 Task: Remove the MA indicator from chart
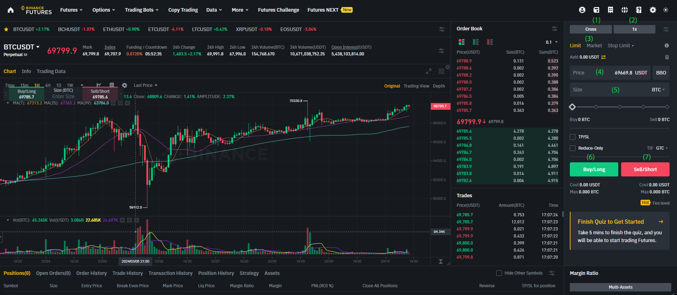click(x=127, y=103)
